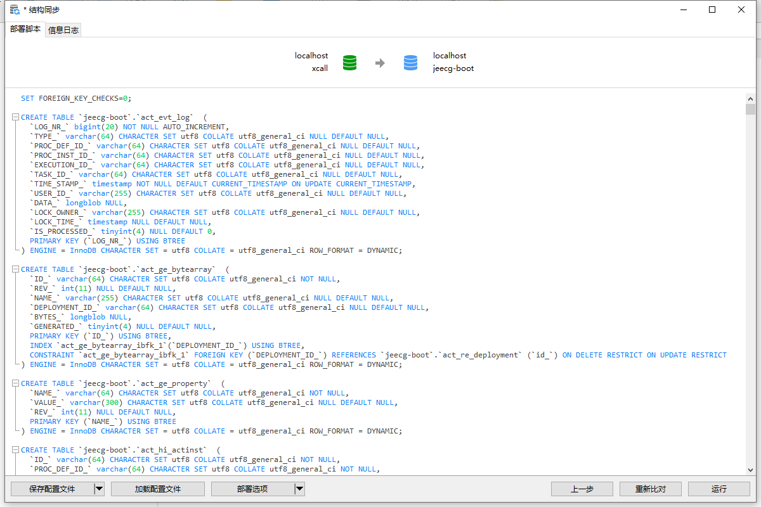Click the 部署选项 button

pyautogui.click(x=254, y=489)
